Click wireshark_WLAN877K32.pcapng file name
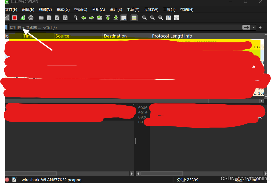Image resolution: width=271 pixels, height=183 pixels. tap(51, 180)
